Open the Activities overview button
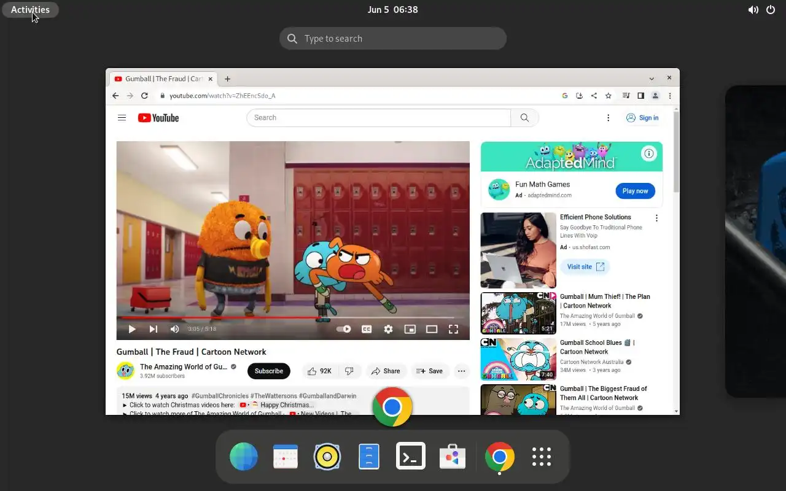 coord(30,10)
